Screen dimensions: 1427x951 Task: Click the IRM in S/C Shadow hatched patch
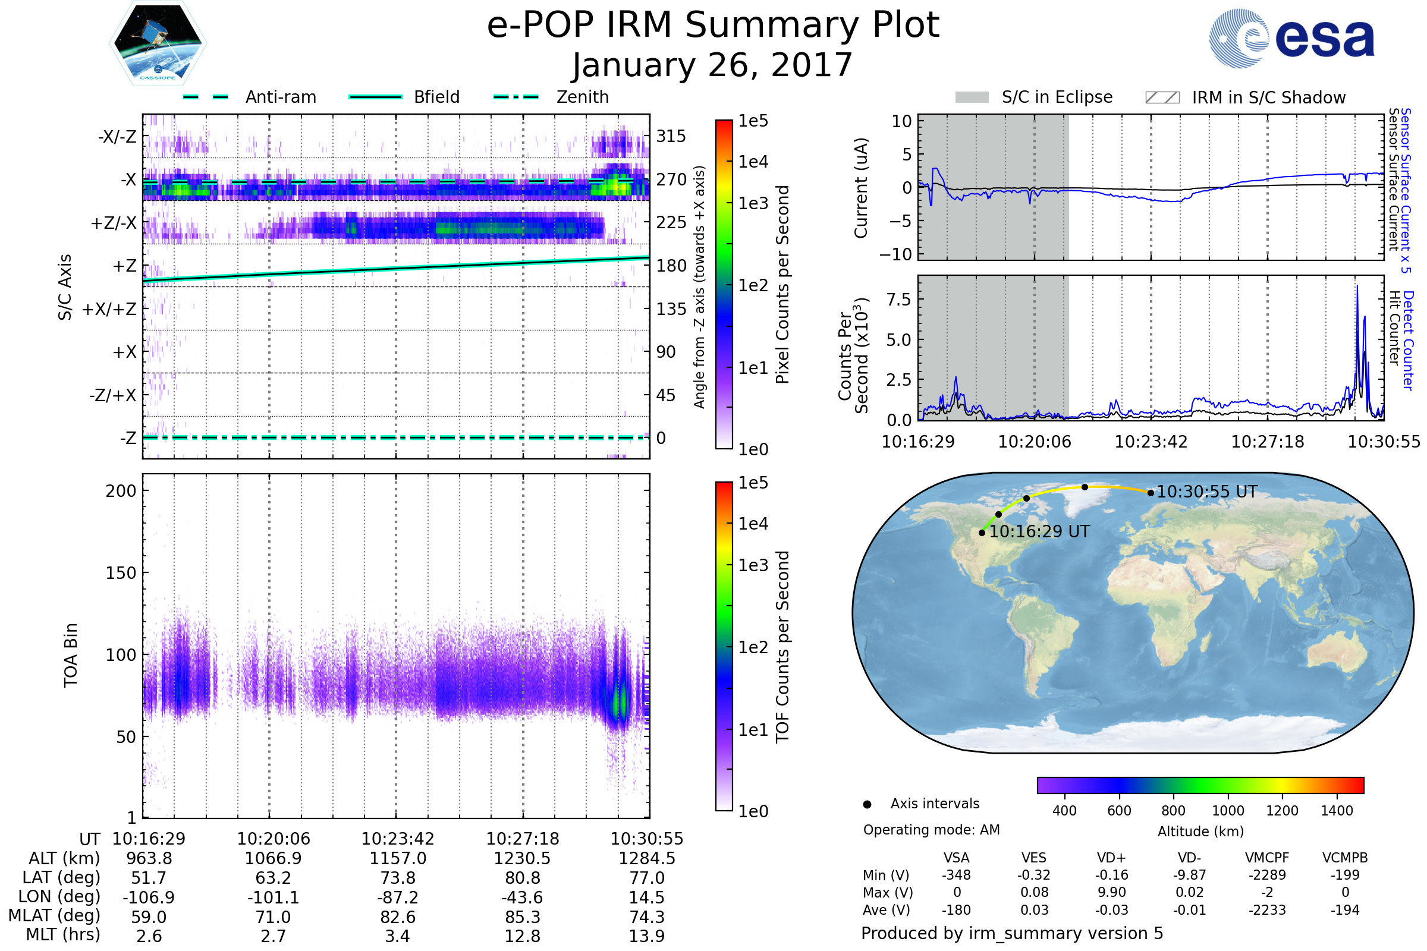click(1162, 97)
